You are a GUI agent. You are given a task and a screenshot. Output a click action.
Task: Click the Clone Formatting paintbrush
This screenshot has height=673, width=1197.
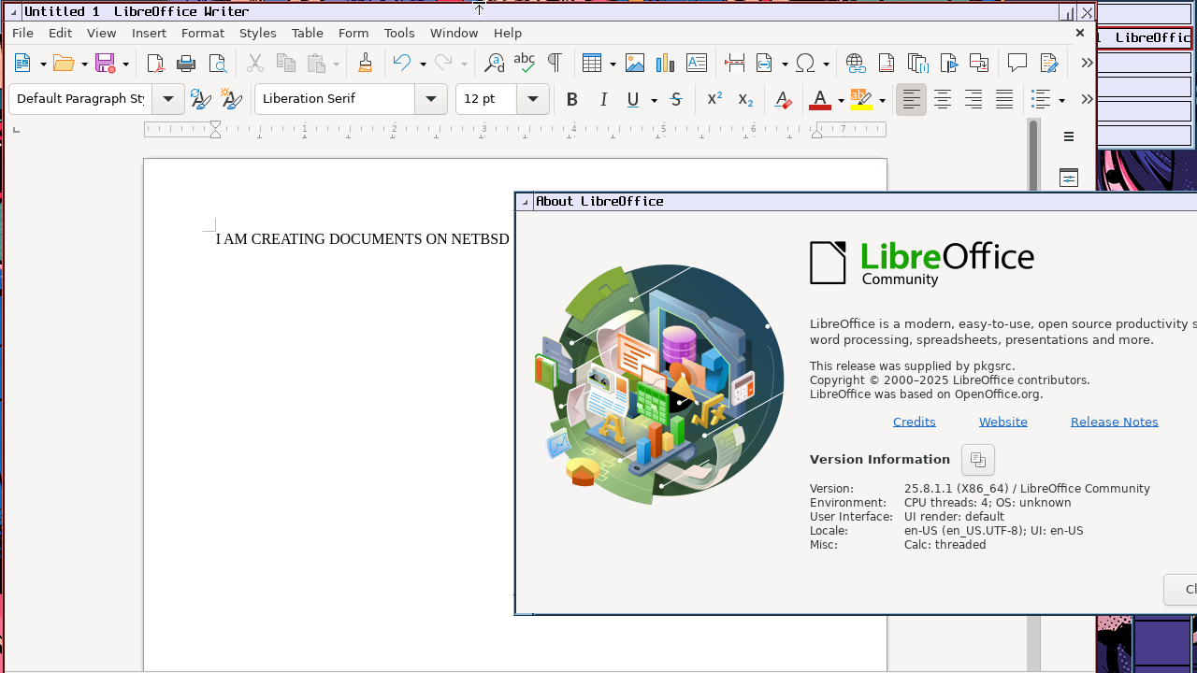coord(365,64)
